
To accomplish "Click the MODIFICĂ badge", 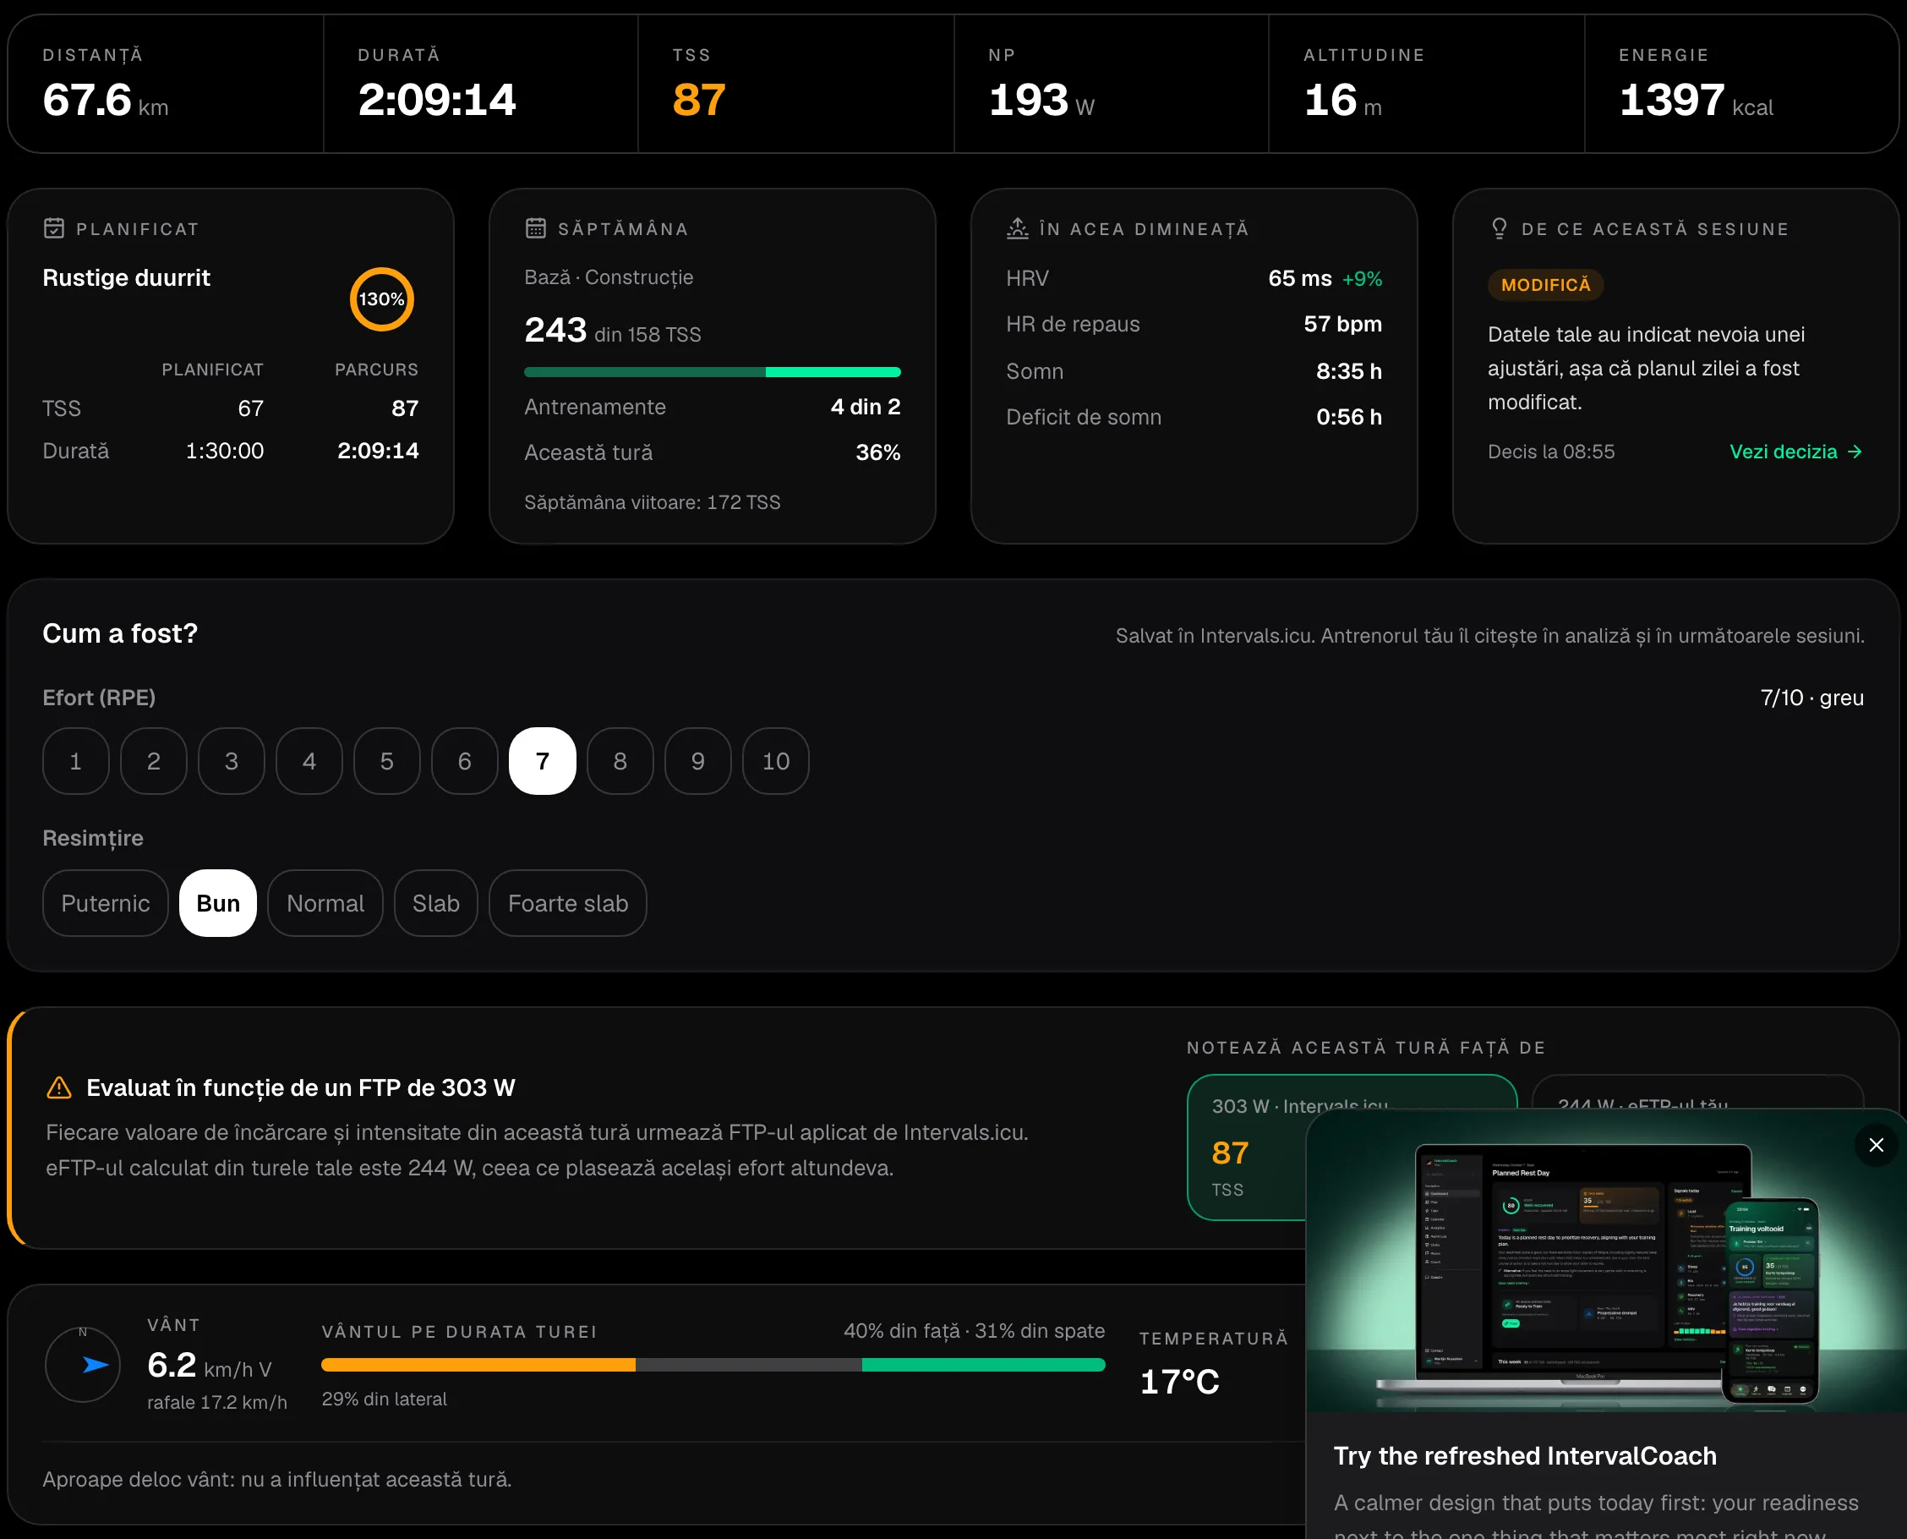I will 1545,285.
